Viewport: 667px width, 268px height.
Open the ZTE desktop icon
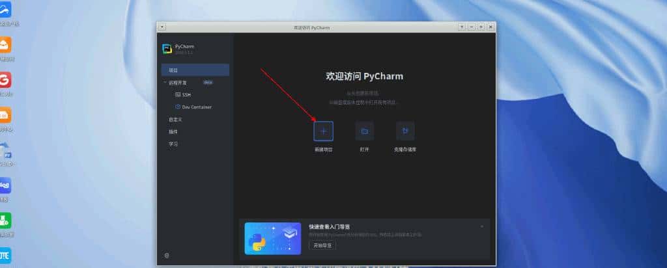[x=5, y=255]
